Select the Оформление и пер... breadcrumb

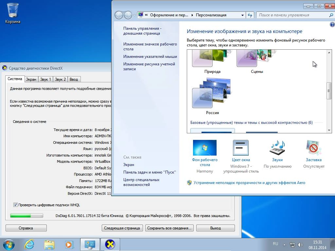click(x=169, y=15)
